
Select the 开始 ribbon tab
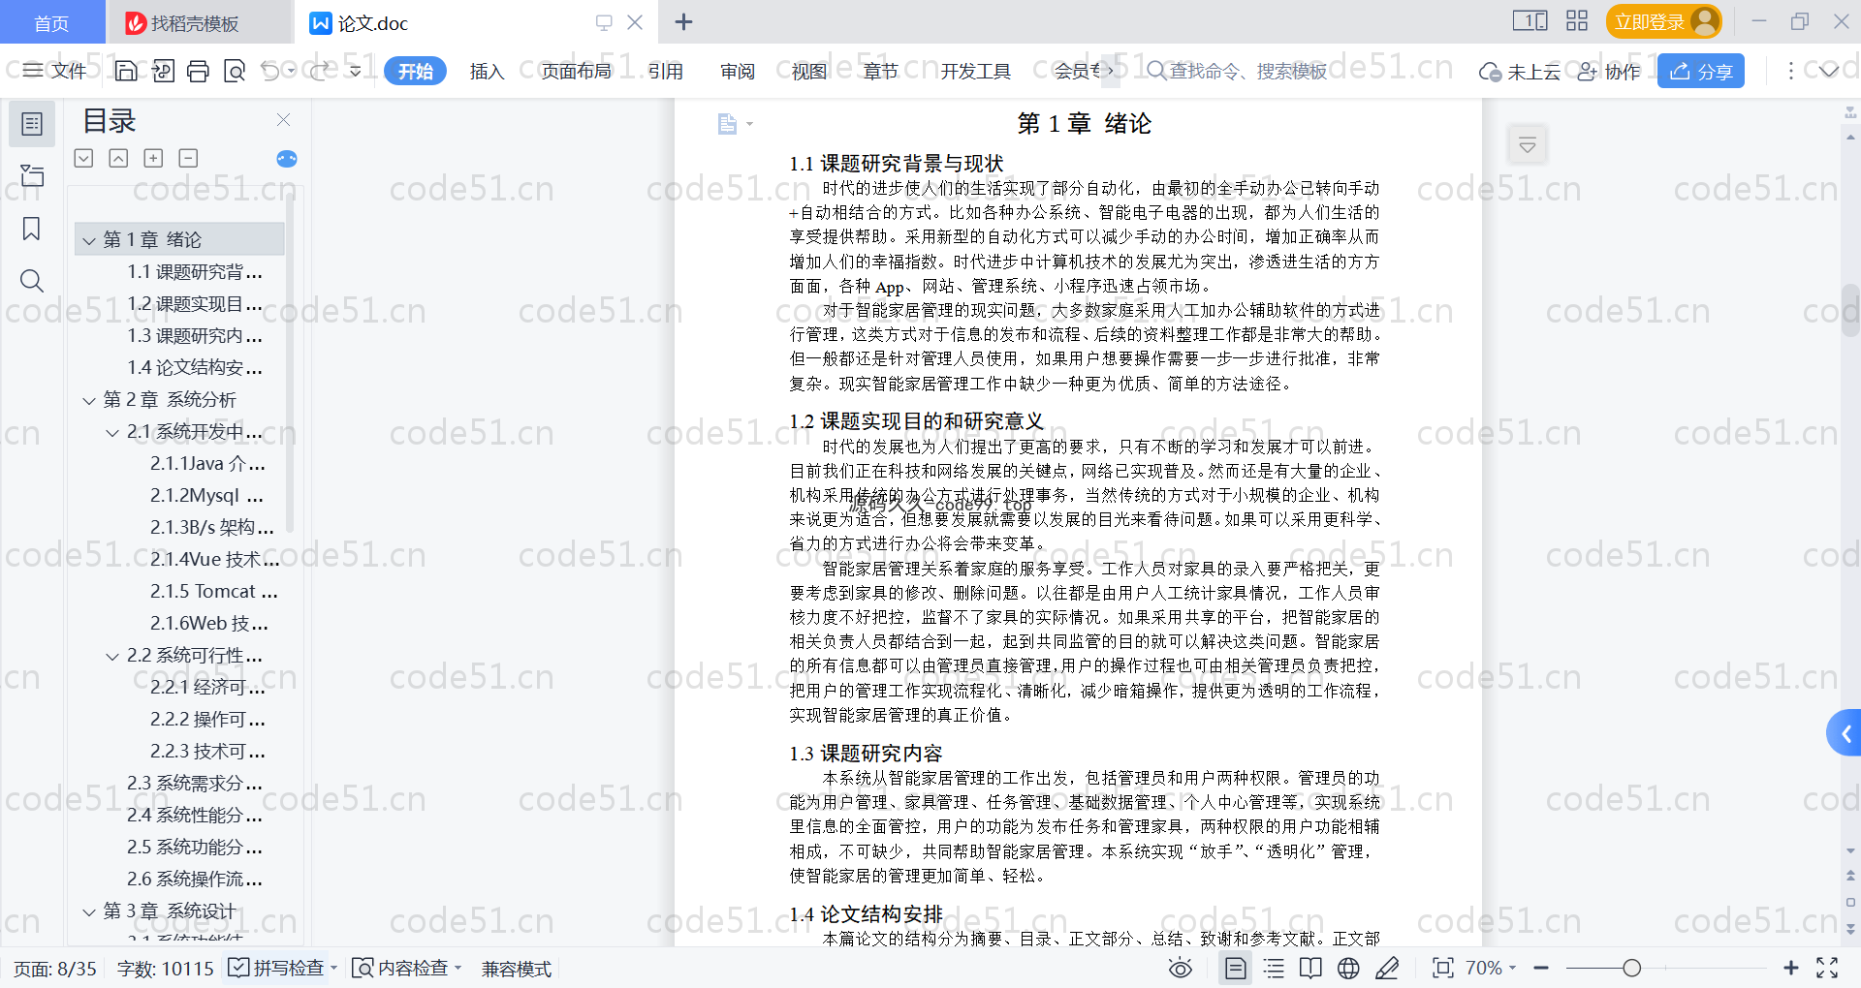tap(416, 71)
